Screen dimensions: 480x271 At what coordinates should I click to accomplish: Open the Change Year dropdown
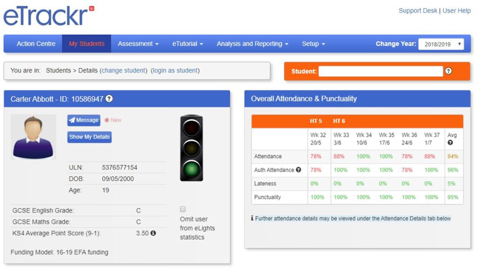[441, 44]
